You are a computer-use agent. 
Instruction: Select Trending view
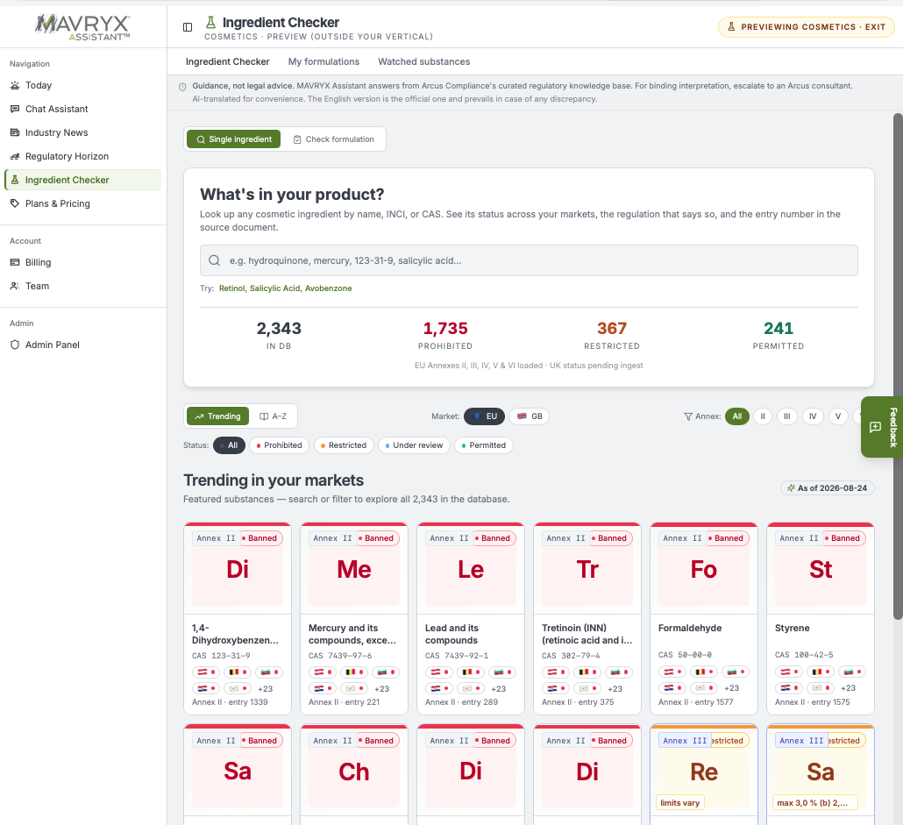pos(217,416)
